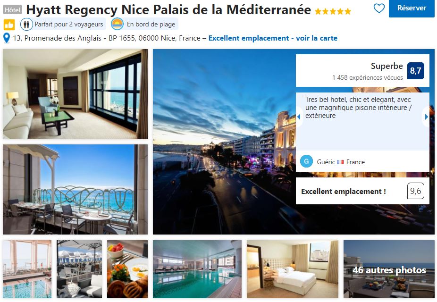Viewport: 437px width, 302px height.
Task: Open the indoor pool photo
Action: [197, 269]
